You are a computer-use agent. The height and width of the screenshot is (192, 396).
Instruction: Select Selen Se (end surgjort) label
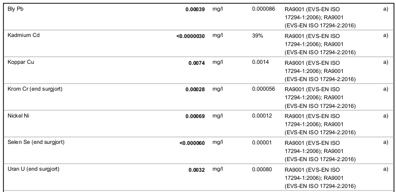click(36, 142)
